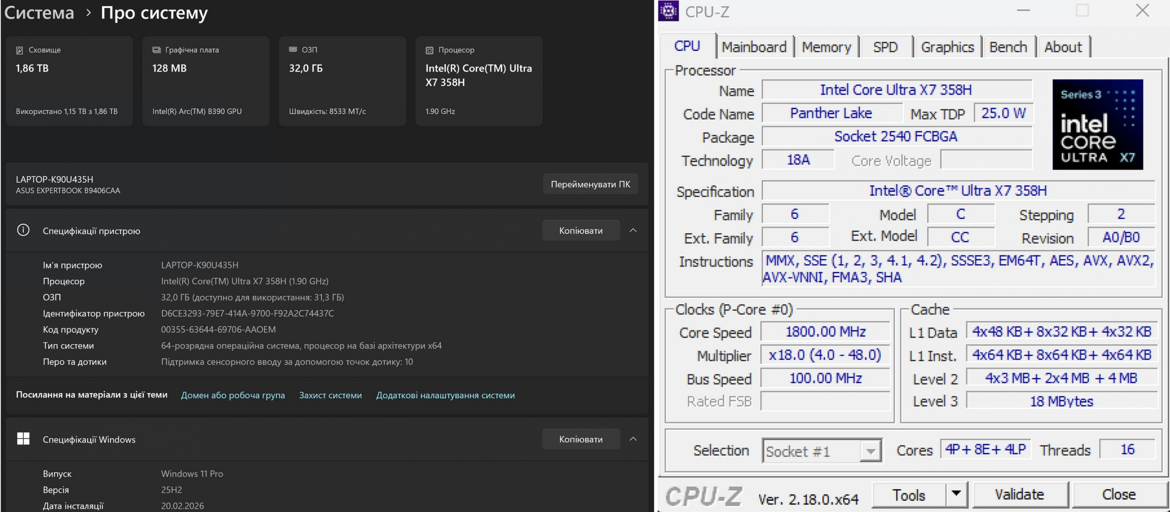The image size is (1170, 512).
Task: Collapse the Специфікації пристрою section chevron
Action: (x=633, y=231)
